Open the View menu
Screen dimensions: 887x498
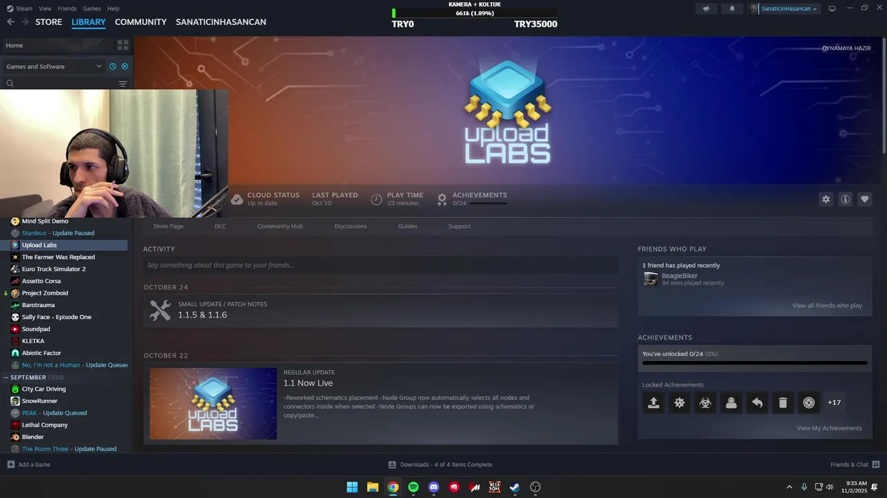tap(45, 8)
